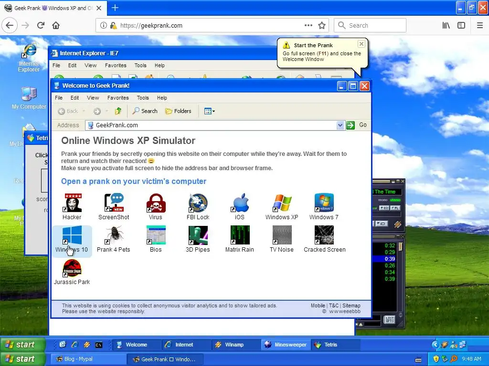Expand the GeekPrank.com address dropdown
Image resolution: width=489 pixels, height=366 pixels.
click(340, 125)
